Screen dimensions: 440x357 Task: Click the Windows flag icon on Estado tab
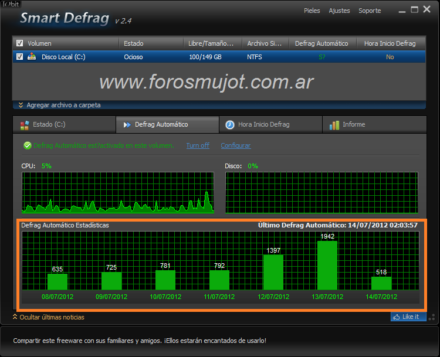pos(25,125)
